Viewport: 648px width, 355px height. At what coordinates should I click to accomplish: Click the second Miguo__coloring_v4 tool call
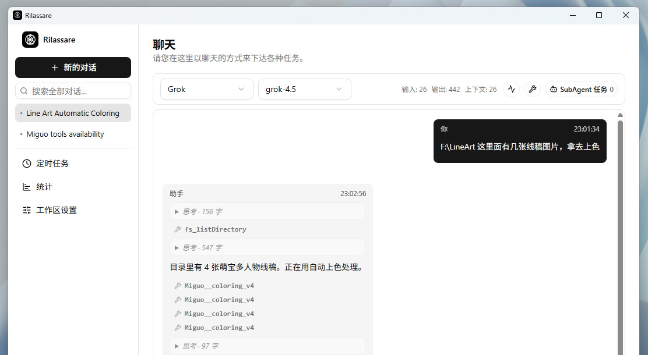coord(219,300)
